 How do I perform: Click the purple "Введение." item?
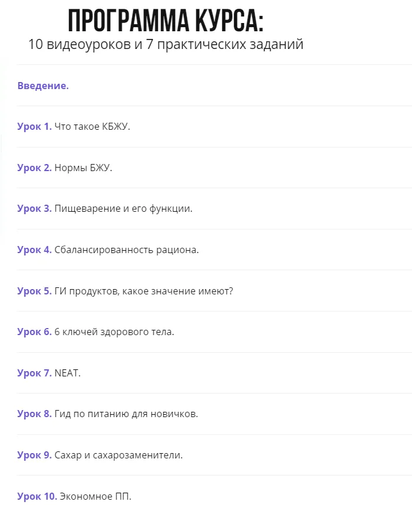43,86
